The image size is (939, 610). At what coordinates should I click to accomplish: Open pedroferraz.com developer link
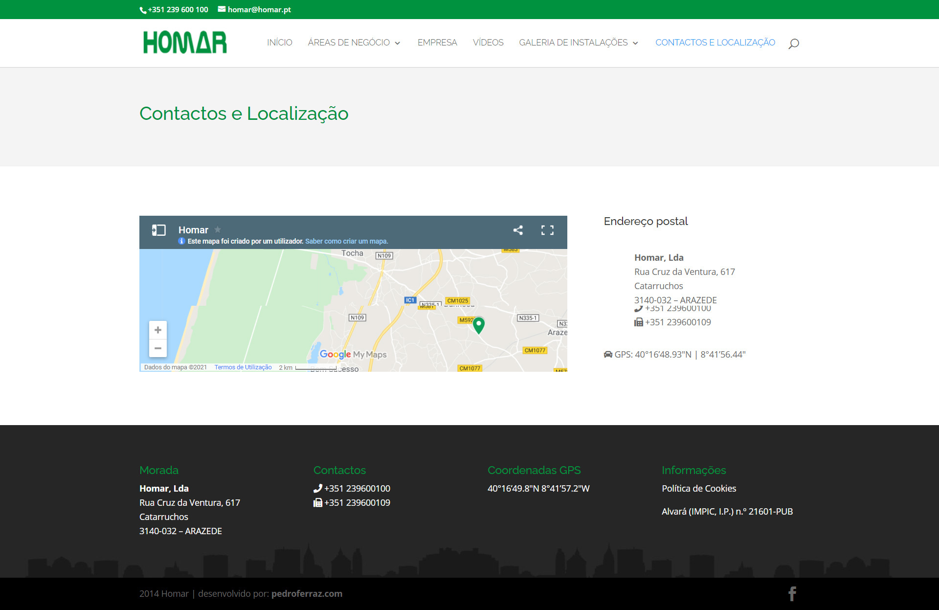[x=307, y=593]
